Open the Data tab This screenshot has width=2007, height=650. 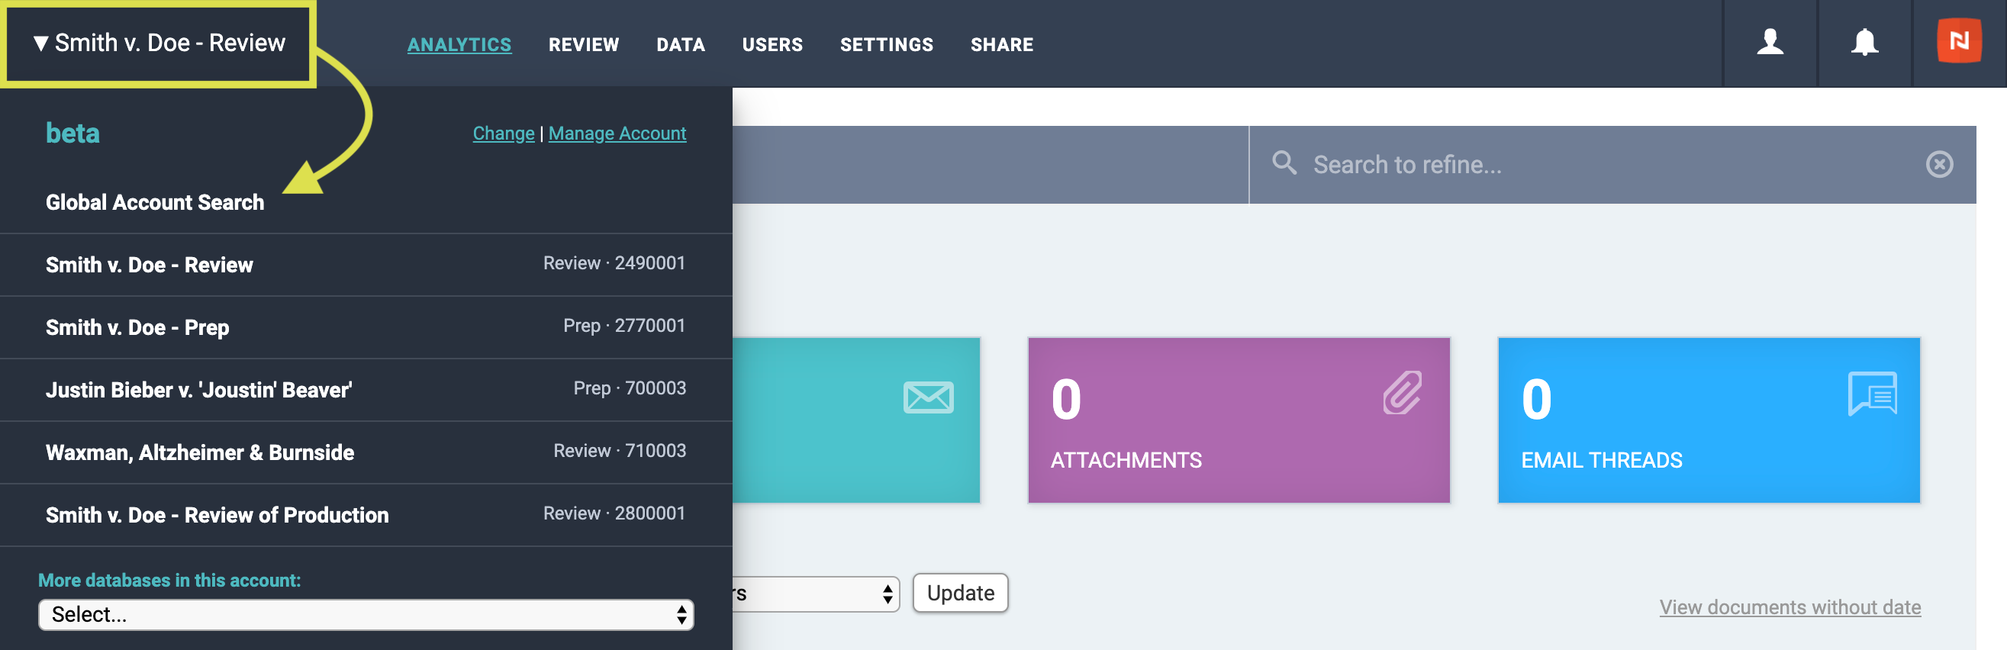pyautogui.click(x=680, y=44)
